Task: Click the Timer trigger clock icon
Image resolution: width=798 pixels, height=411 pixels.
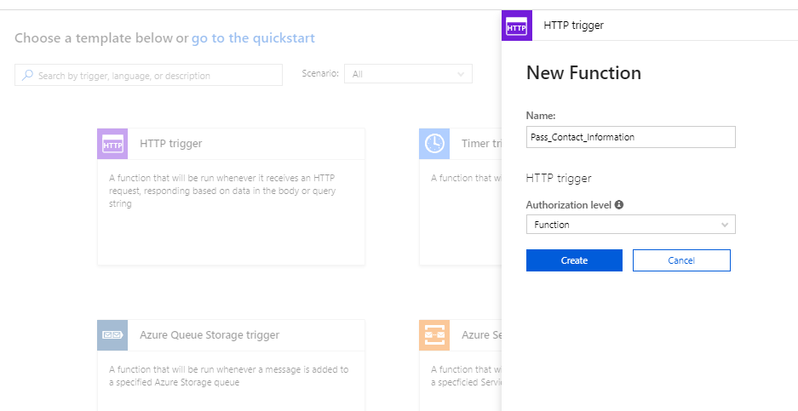Action: [434, 144]
